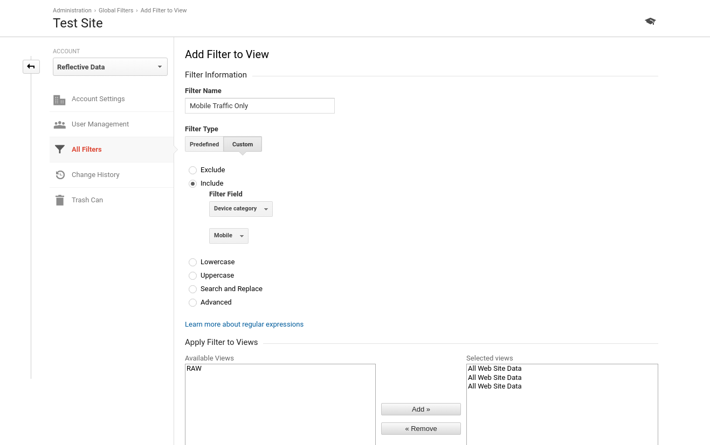Click the Filter Name text field

pyautogui.click(x=260, y=105)
